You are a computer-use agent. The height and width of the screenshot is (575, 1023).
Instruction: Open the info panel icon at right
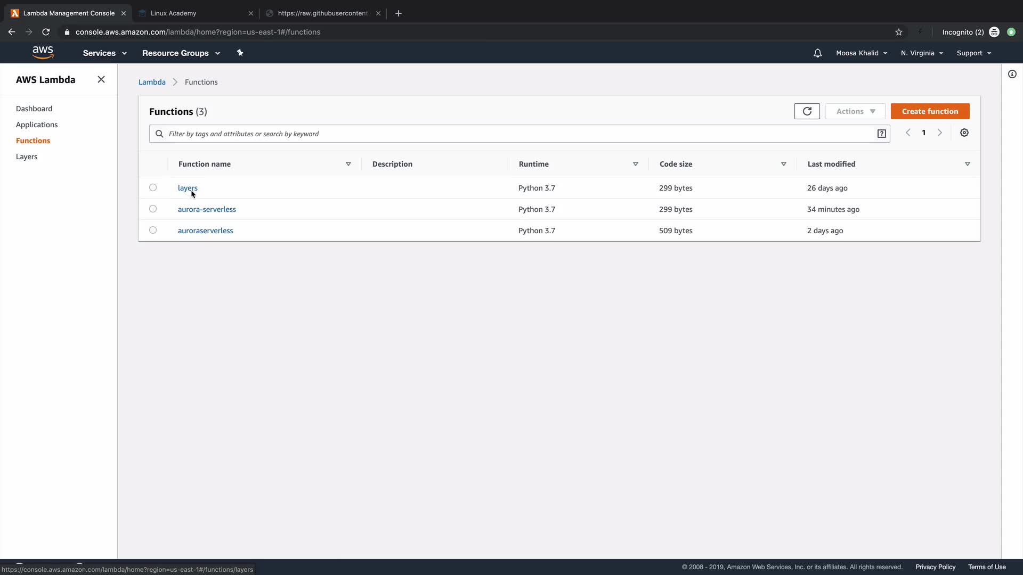[x=1012, y=75]
